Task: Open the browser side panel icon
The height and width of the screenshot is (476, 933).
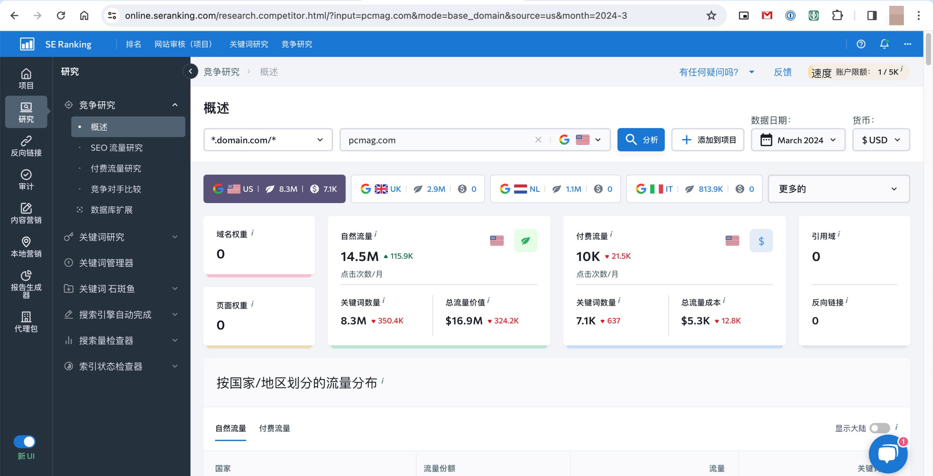Action: tap(872, 16)
